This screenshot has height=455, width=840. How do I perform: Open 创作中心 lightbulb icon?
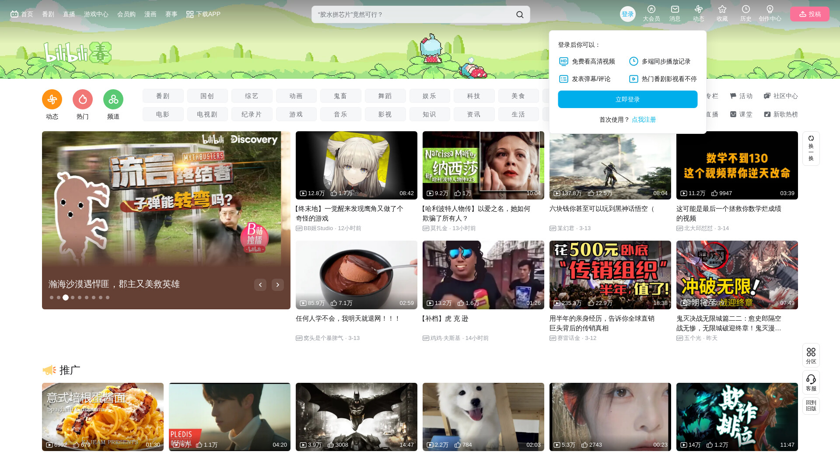(770, 9)
